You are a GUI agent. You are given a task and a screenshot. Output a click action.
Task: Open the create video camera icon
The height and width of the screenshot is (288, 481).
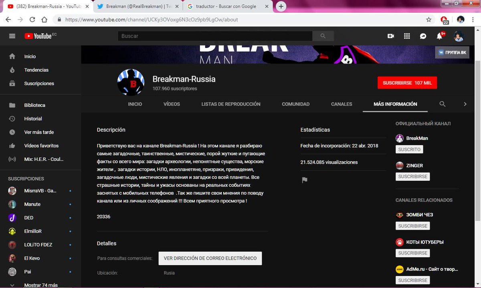point(391,36)
